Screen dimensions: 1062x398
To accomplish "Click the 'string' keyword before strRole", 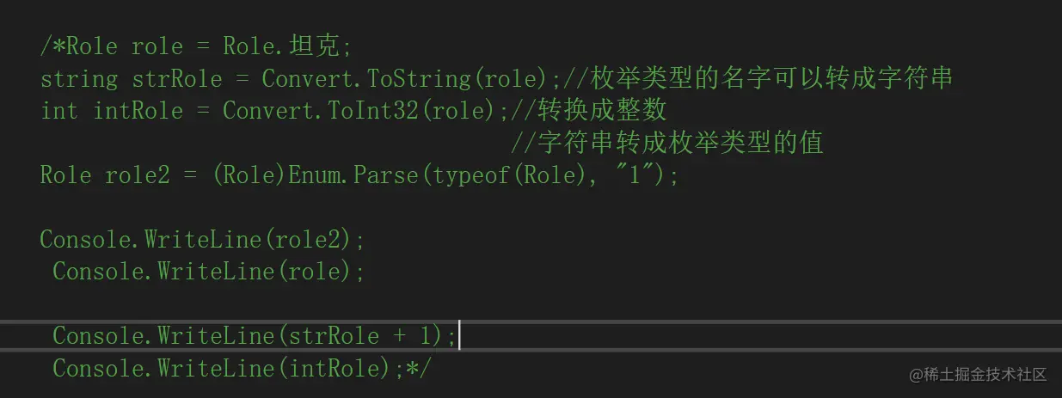I will coord(79,79).
